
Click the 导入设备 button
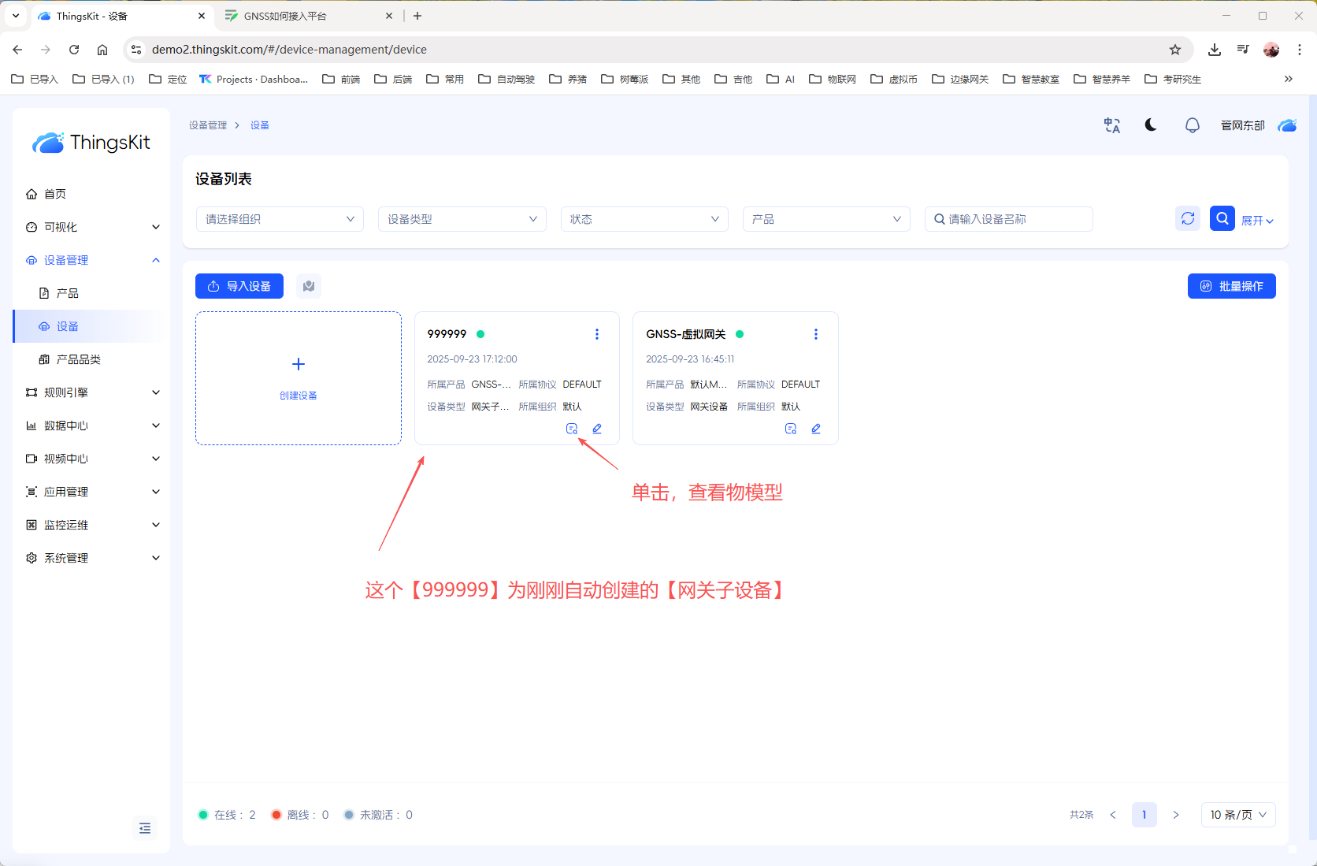point(239,286)
